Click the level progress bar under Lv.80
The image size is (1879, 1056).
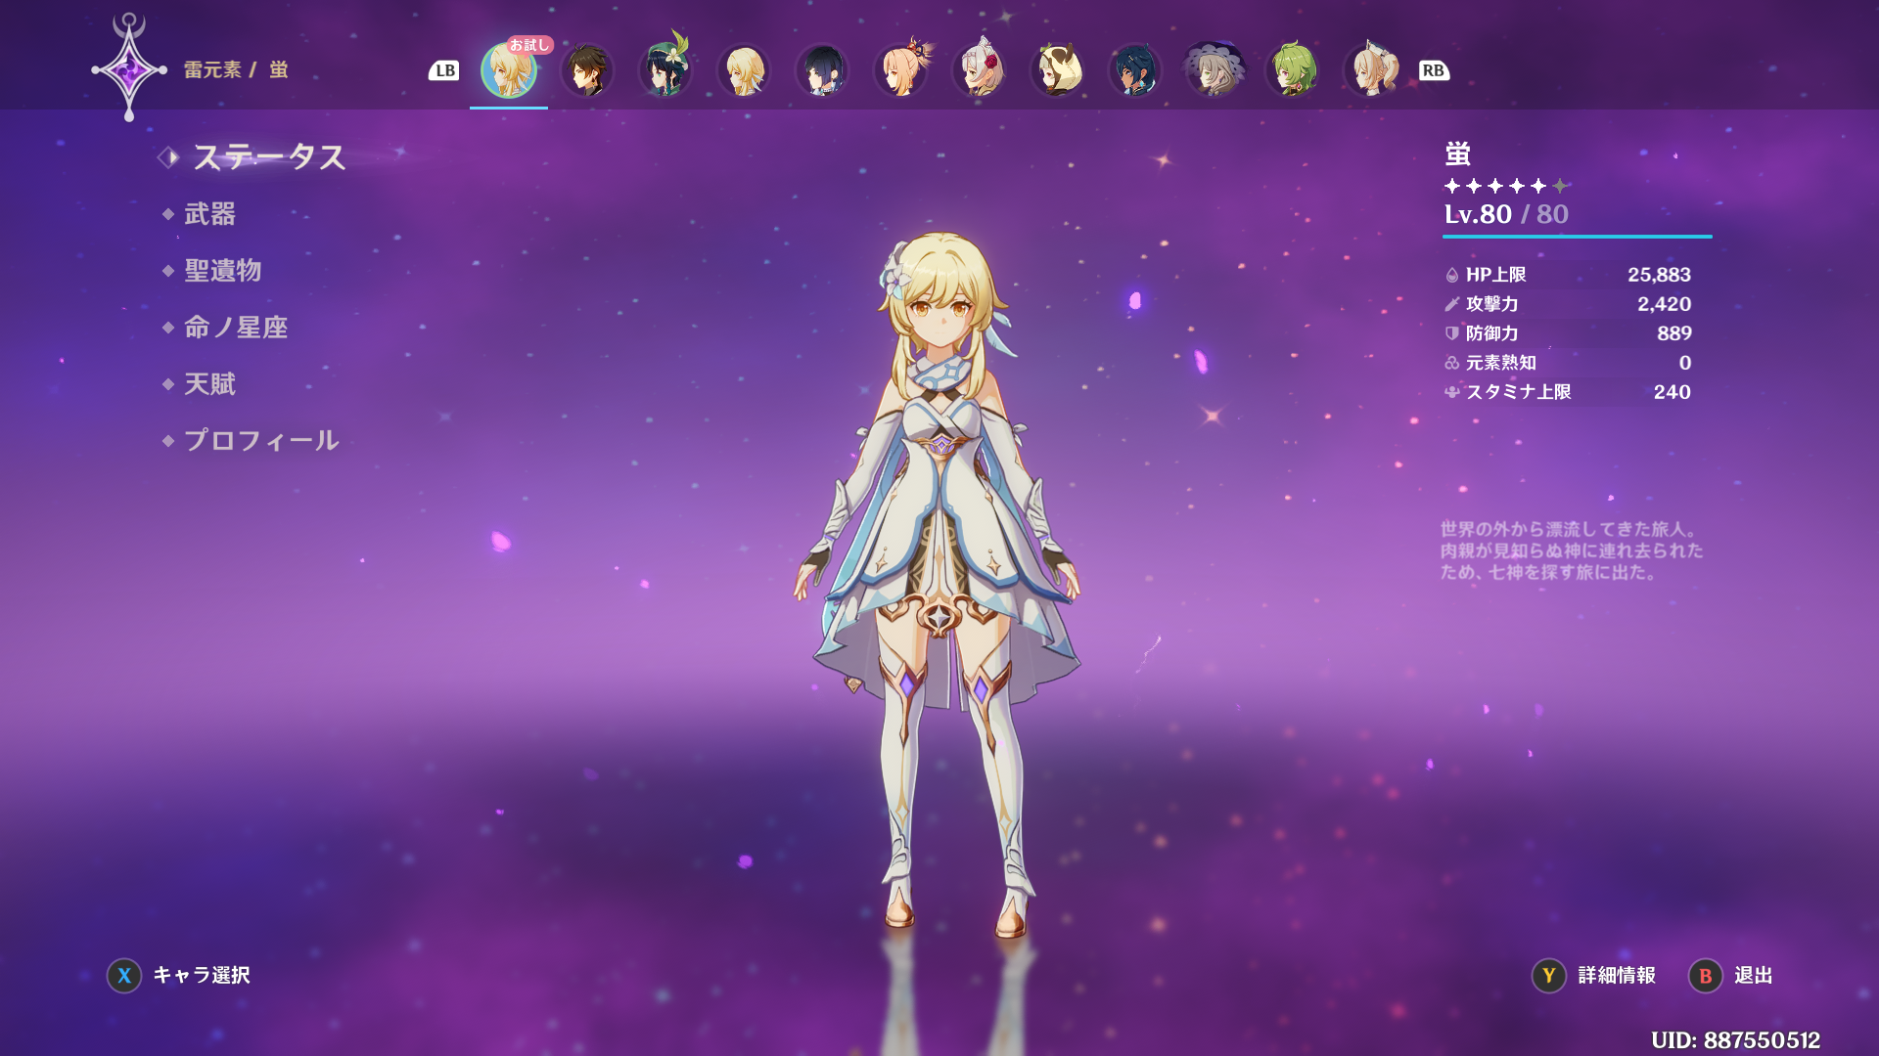(1578, 237)
